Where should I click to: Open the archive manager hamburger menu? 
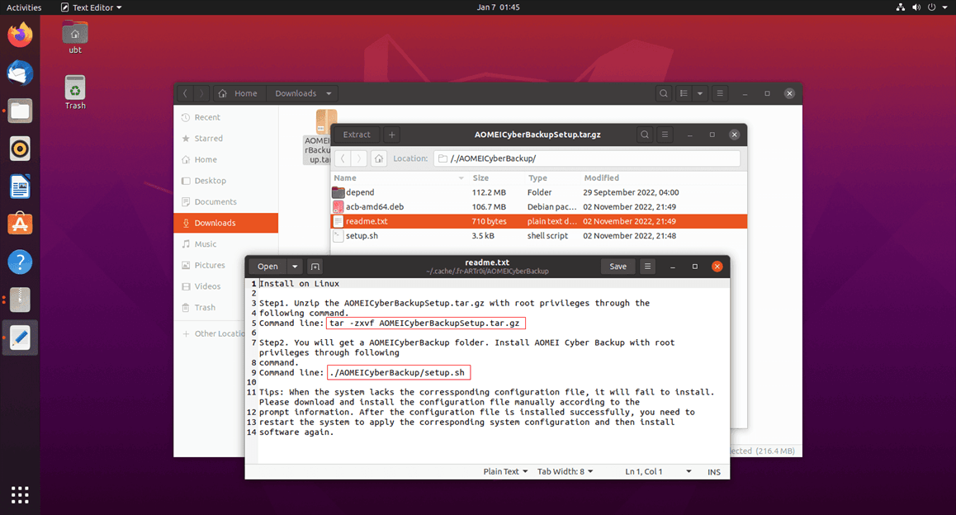click(666, 135)
